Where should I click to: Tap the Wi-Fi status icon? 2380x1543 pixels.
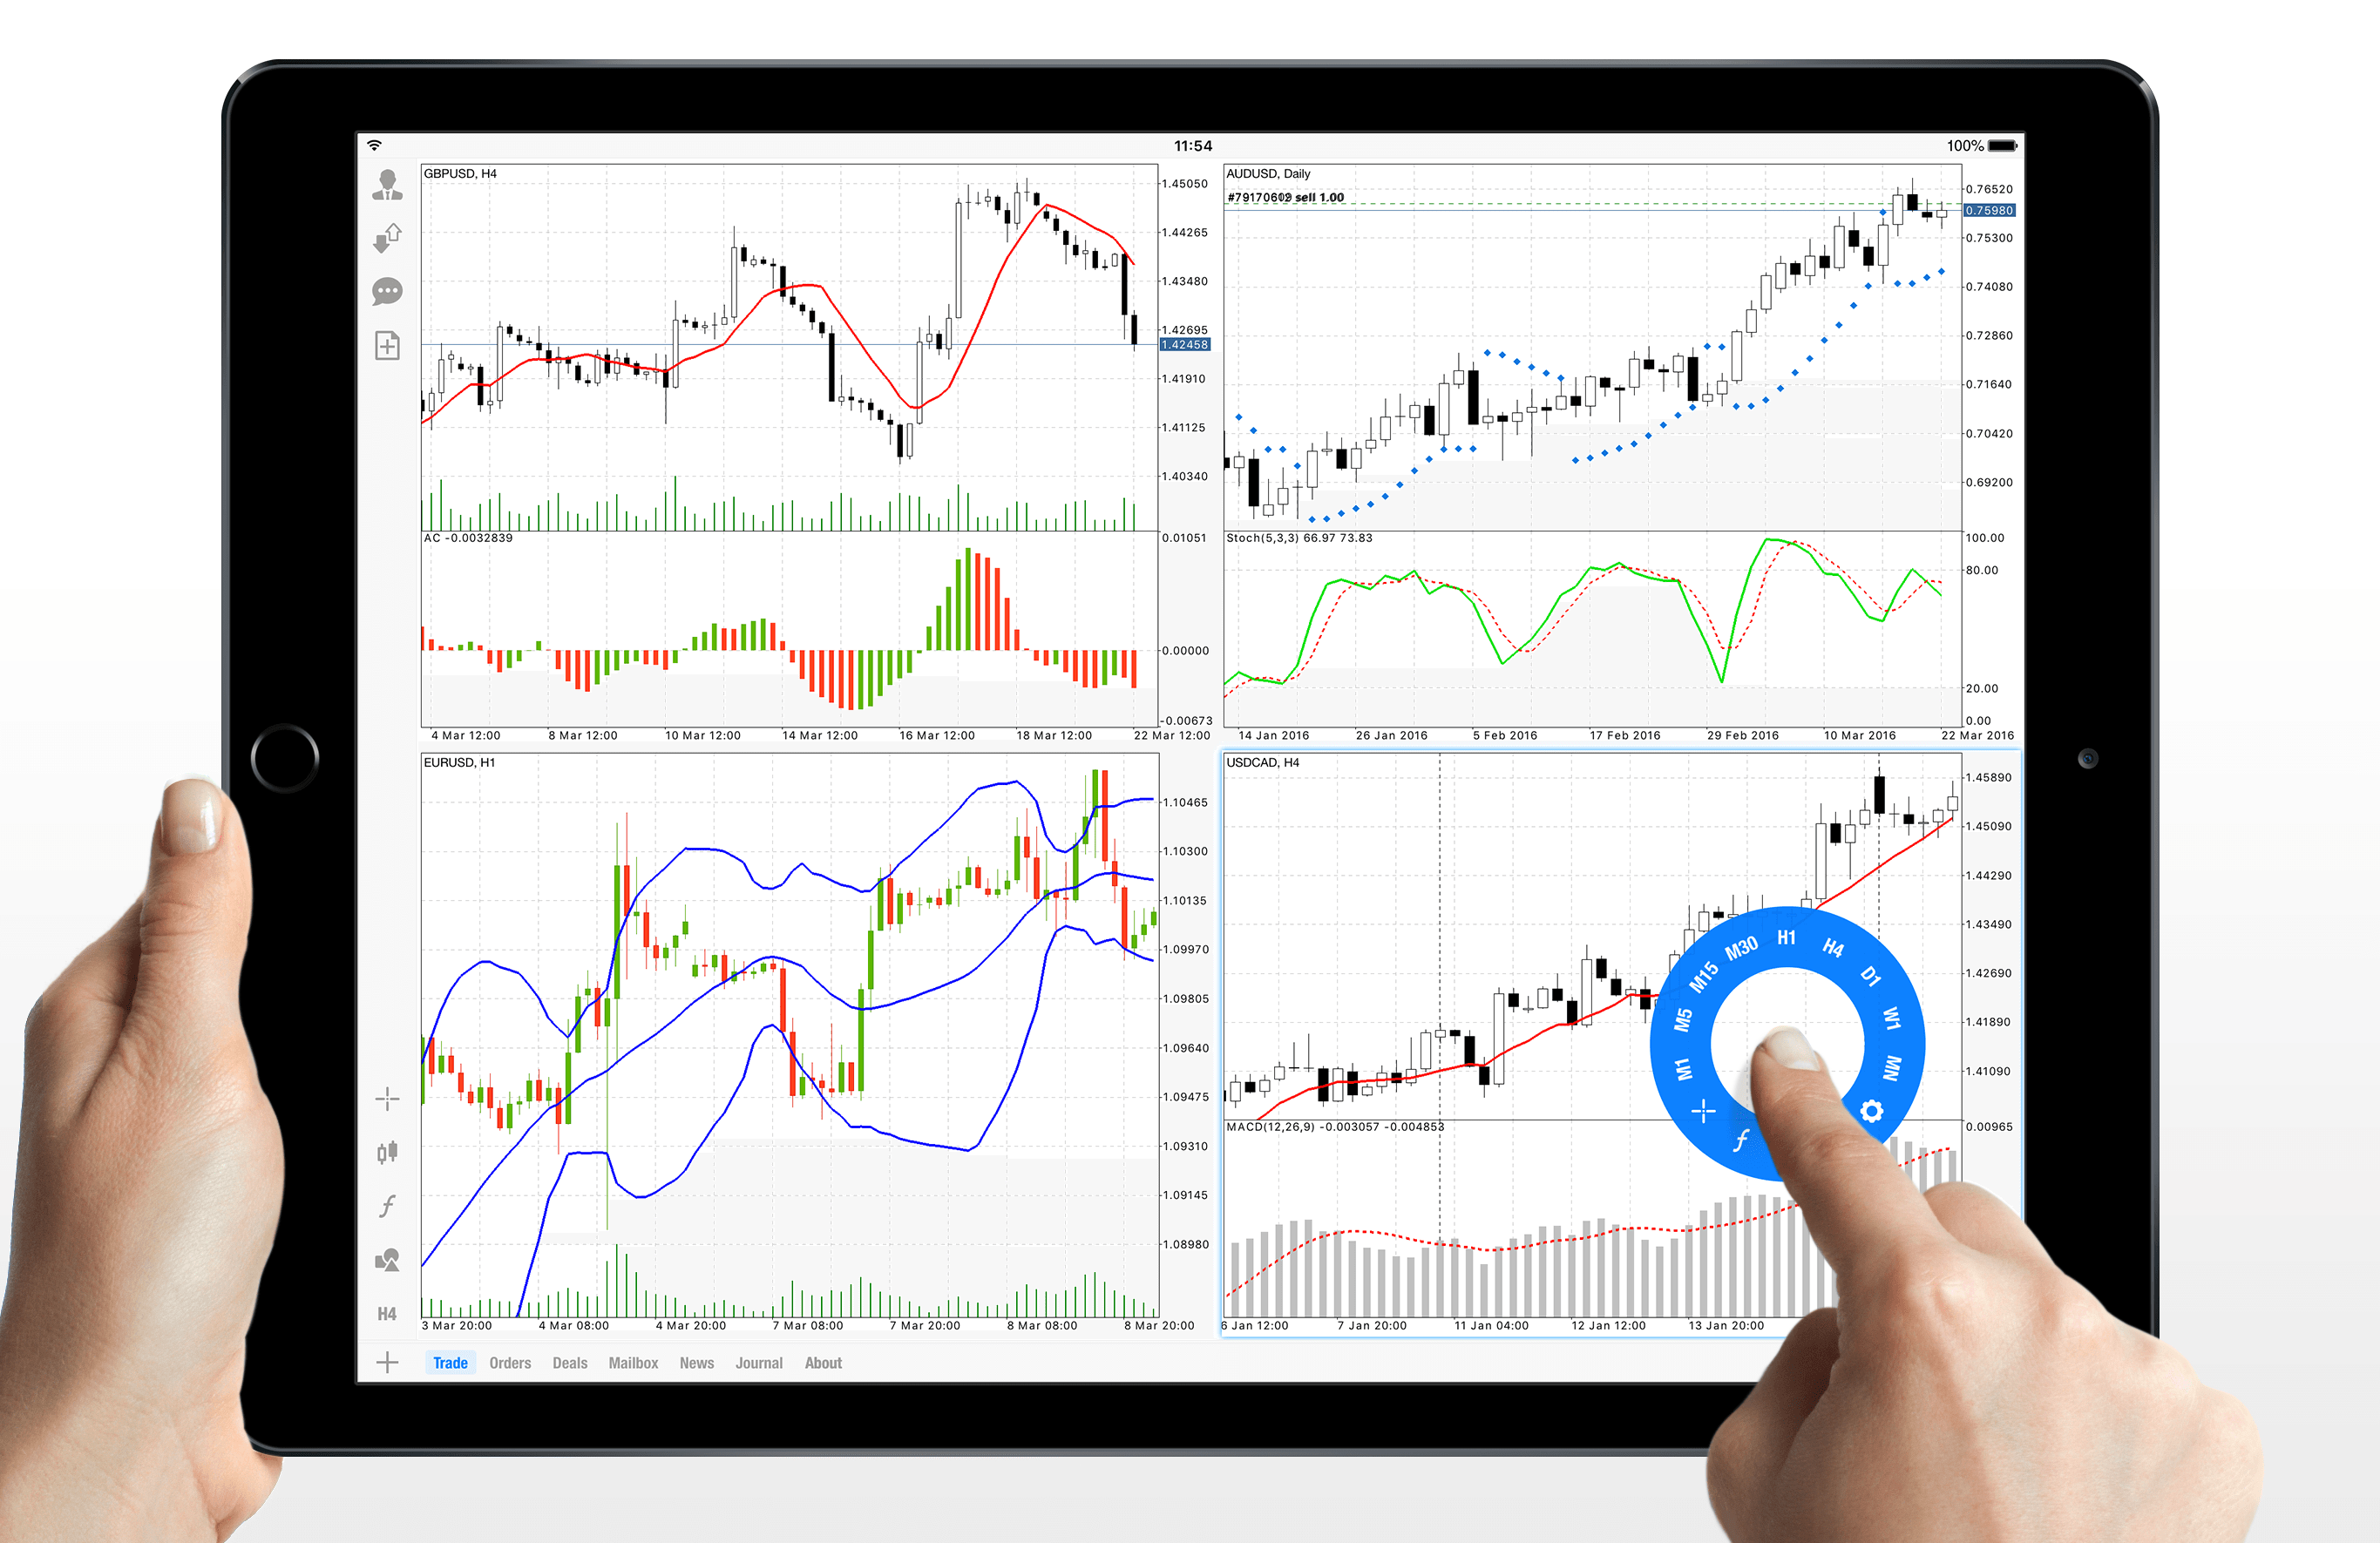(x=375, y=145)
